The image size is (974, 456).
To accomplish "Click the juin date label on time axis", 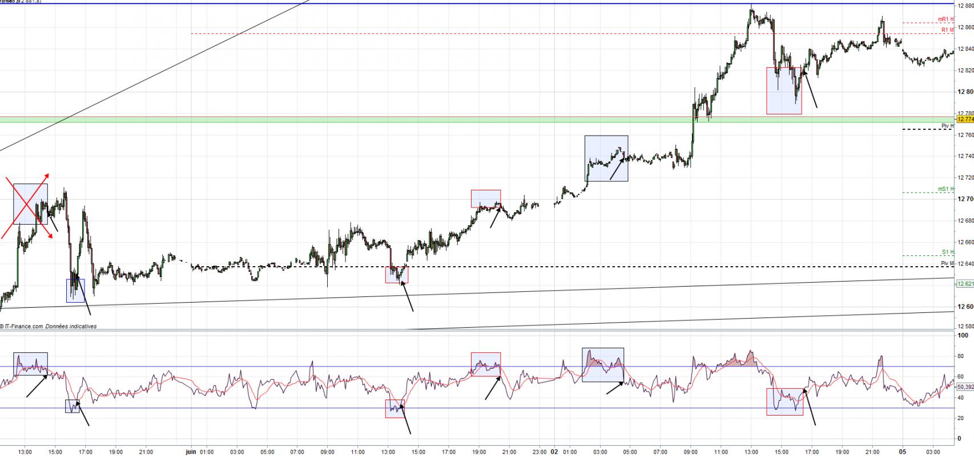I will pyautogui.click(x=191, y=452).
